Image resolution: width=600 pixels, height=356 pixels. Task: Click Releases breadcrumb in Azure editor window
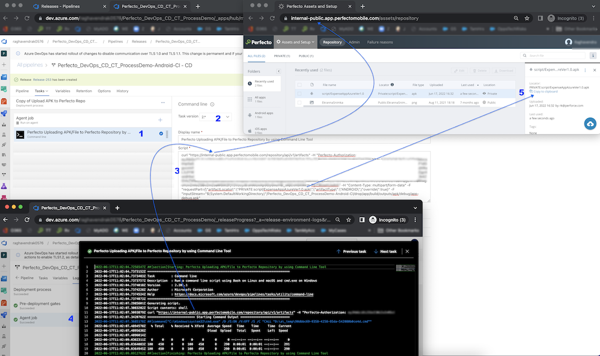coord(139,42)
